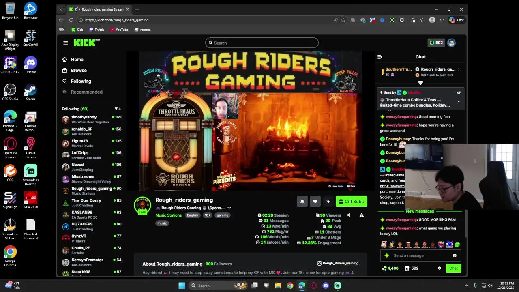
Task: Open chat settings gear icon
Action: point(439,268)
